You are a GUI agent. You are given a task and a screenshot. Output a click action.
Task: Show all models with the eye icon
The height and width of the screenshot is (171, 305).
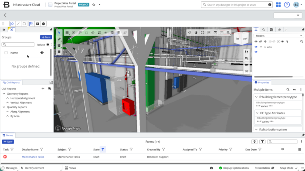(x=256, y=41)
